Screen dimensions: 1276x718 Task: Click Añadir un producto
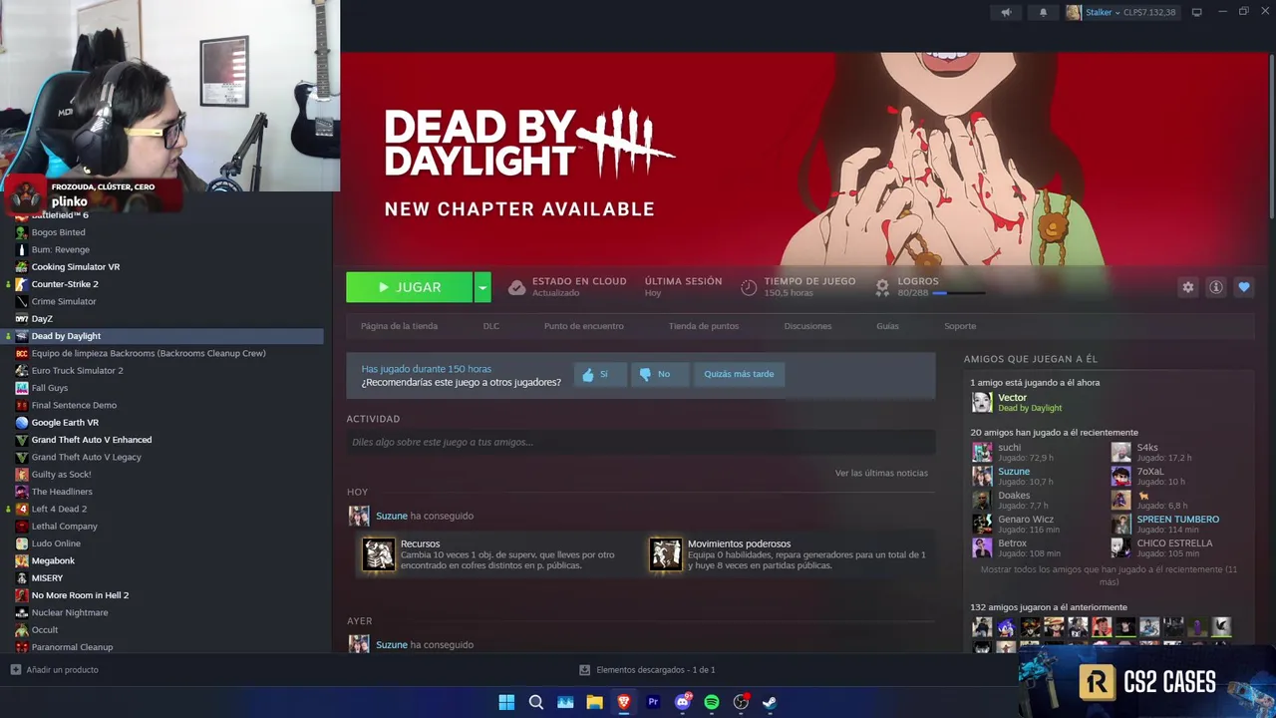tap(55, 670)
